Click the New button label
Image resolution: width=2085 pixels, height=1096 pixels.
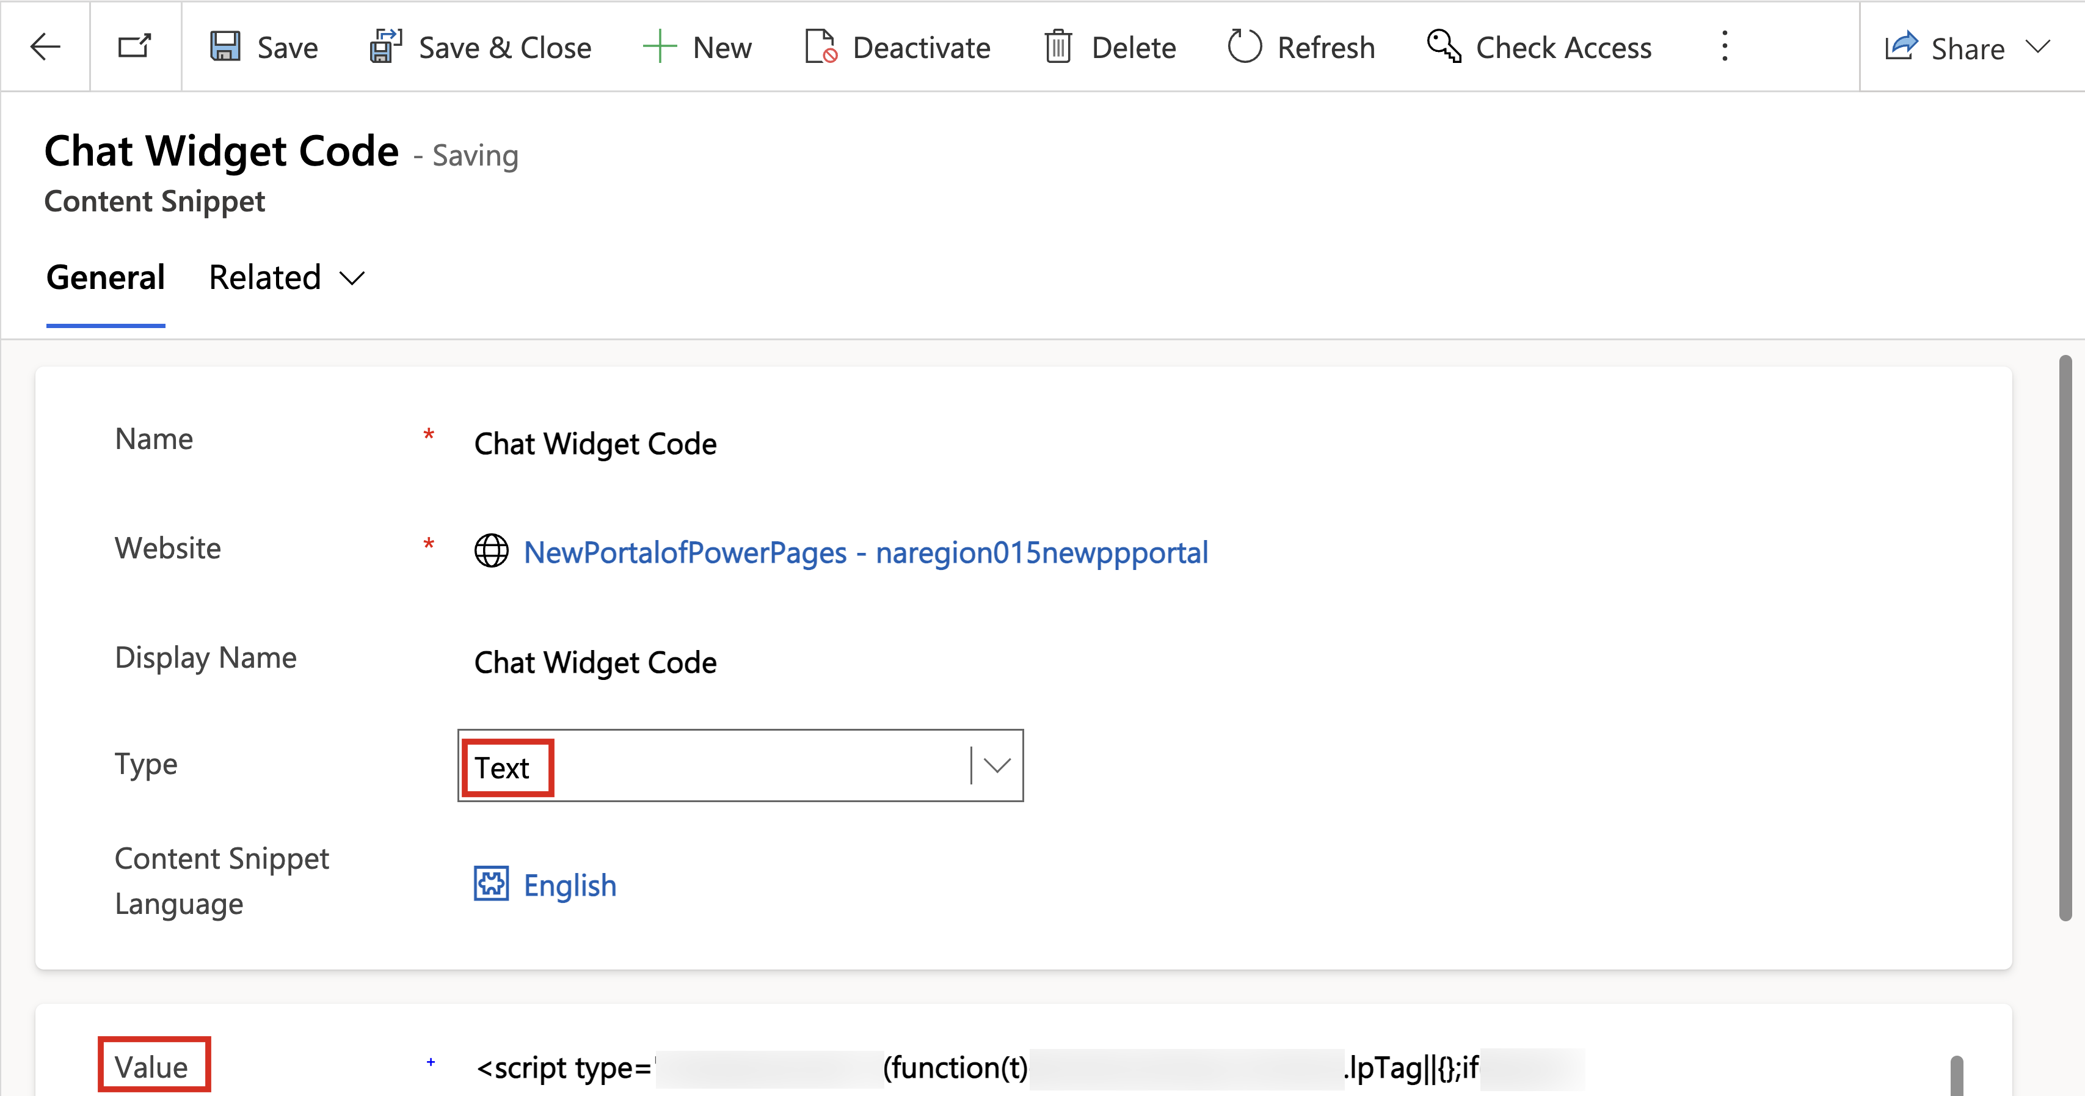coord(722,48)
